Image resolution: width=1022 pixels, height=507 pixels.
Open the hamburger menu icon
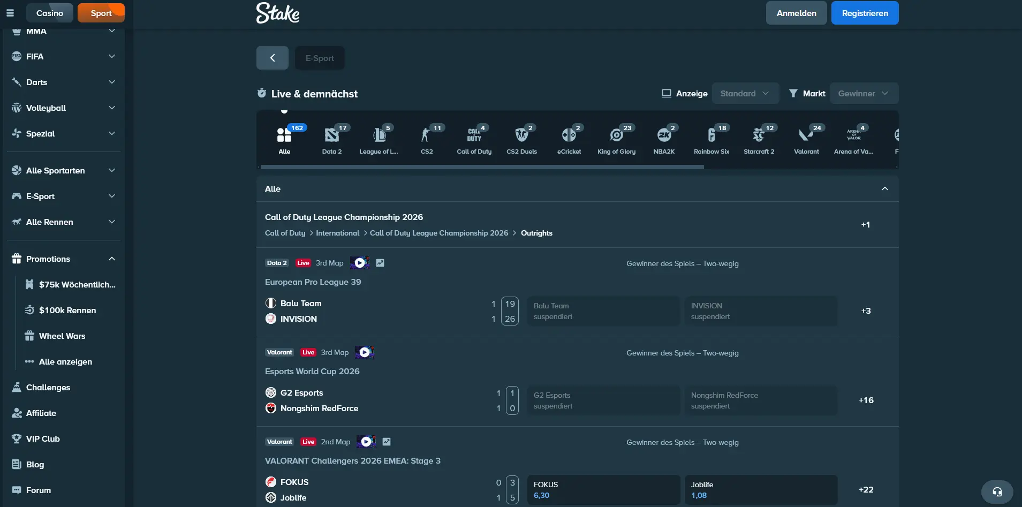(10, 13)
